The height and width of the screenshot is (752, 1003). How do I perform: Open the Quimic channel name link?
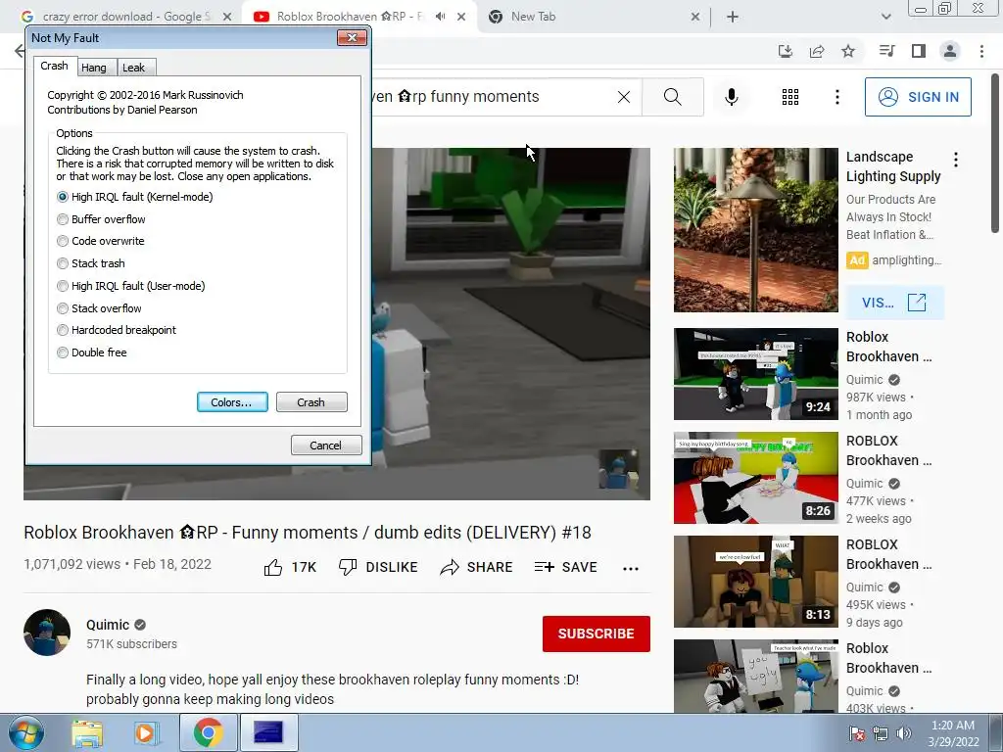[108, 625]
